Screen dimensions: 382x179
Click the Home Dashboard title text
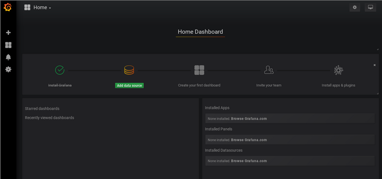click(200, 32)
